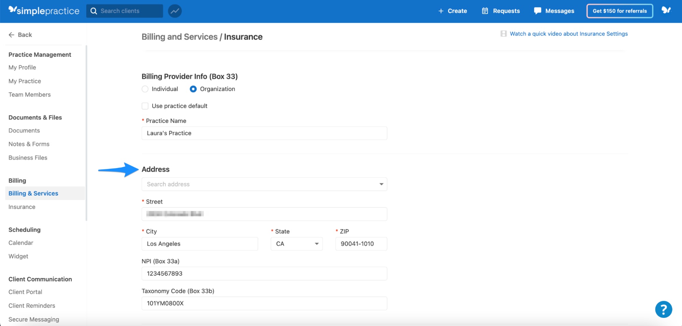The height and width of the screenshot is (326, 682).
Task: Click the Requests calendar icon
Action: pyautogui.click(x=485, y=11)
